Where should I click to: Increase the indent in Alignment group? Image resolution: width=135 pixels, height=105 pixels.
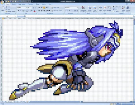coord(49,11)
